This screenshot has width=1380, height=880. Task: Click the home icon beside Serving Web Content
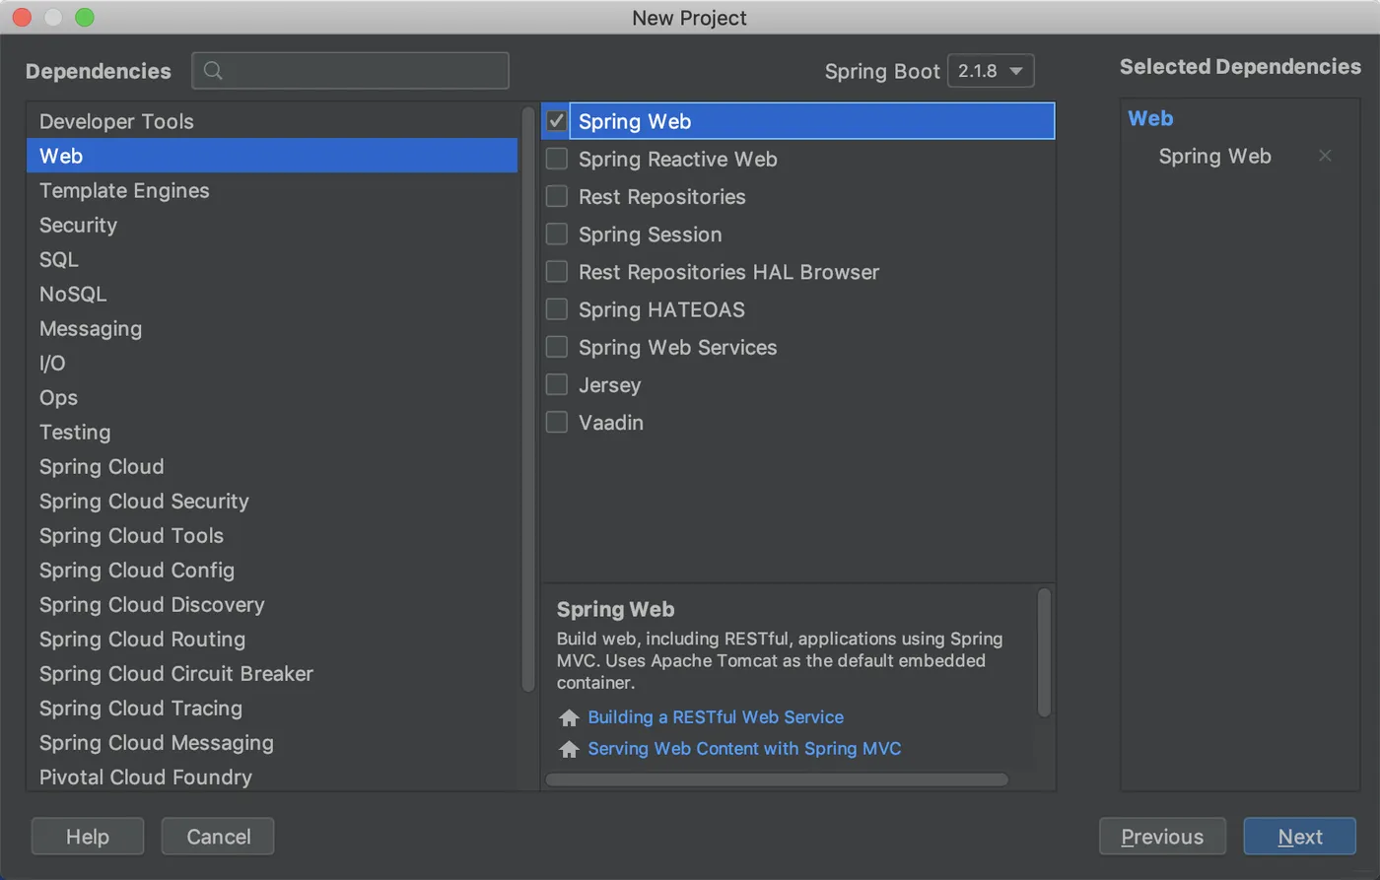click(569, 750)
